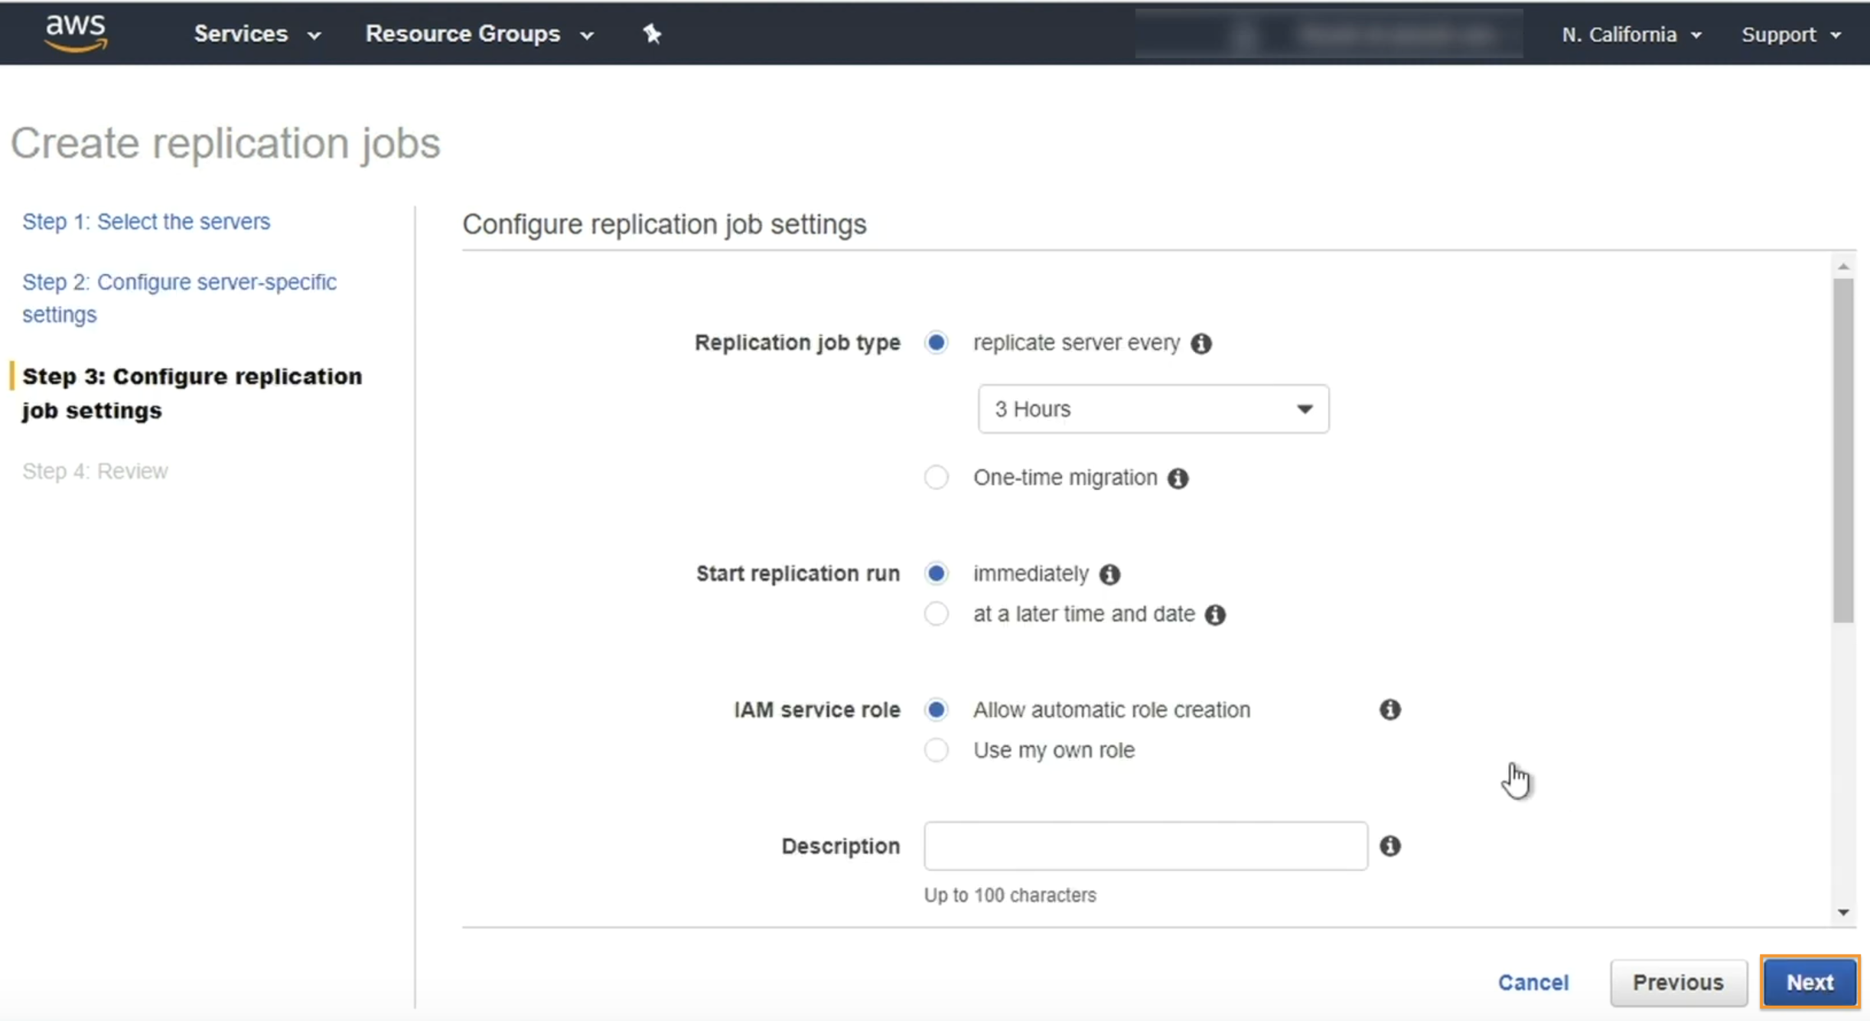
Task: Go to Step 1: Select the servers
Action: (x=146, y=221)
